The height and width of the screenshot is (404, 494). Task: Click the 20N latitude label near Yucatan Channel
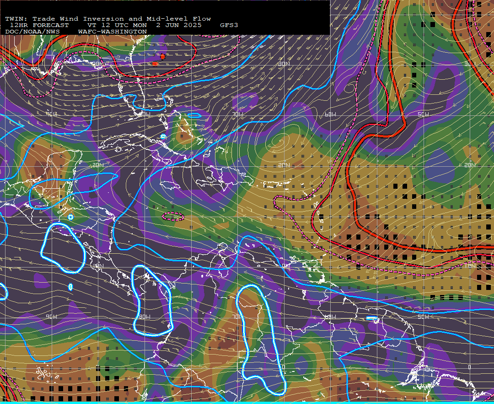click(x=98, y=165)
